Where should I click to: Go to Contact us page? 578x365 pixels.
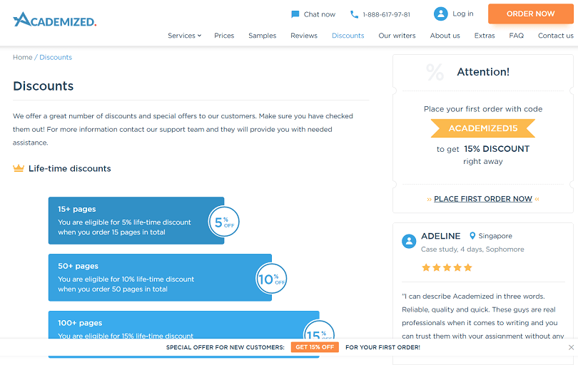(555, 36)
